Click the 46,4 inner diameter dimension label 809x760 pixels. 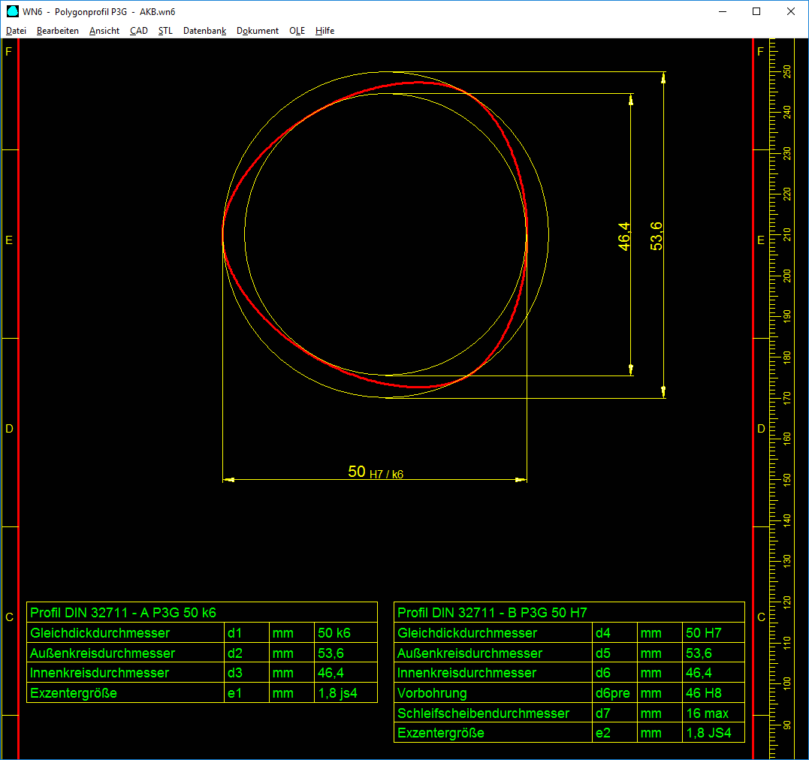623,236
